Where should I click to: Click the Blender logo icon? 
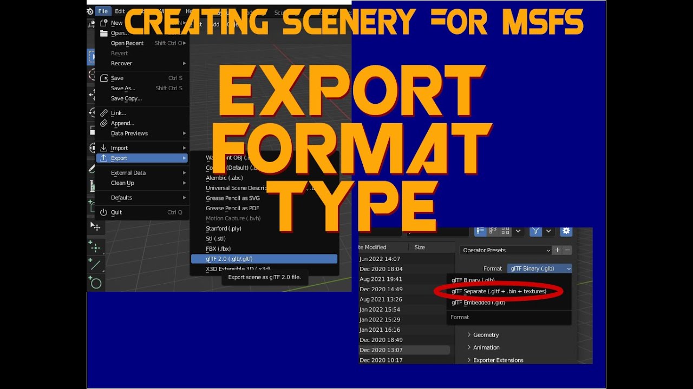pyautogui.click(x=90, y=11)
